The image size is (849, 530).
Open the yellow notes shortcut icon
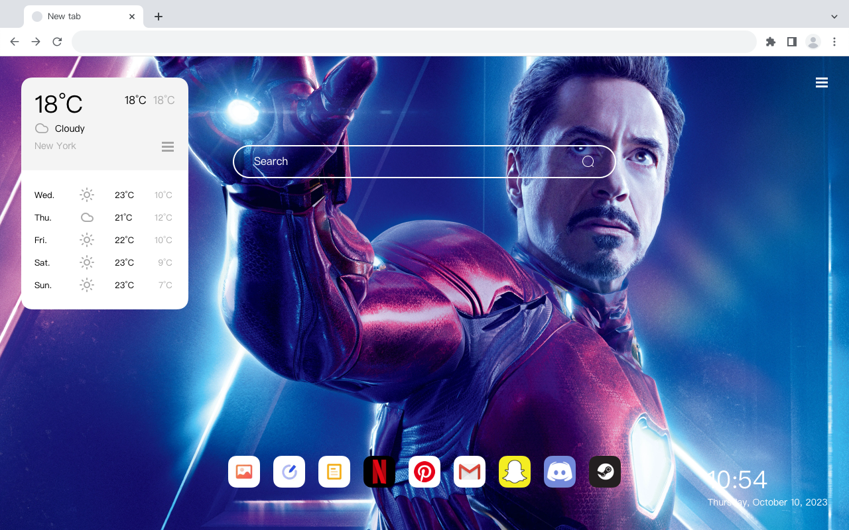(334, 472)
